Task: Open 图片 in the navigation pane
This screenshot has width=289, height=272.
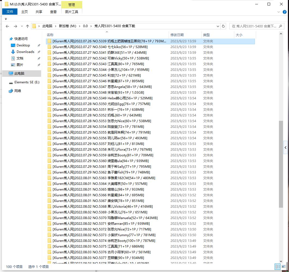Action: 20,65
